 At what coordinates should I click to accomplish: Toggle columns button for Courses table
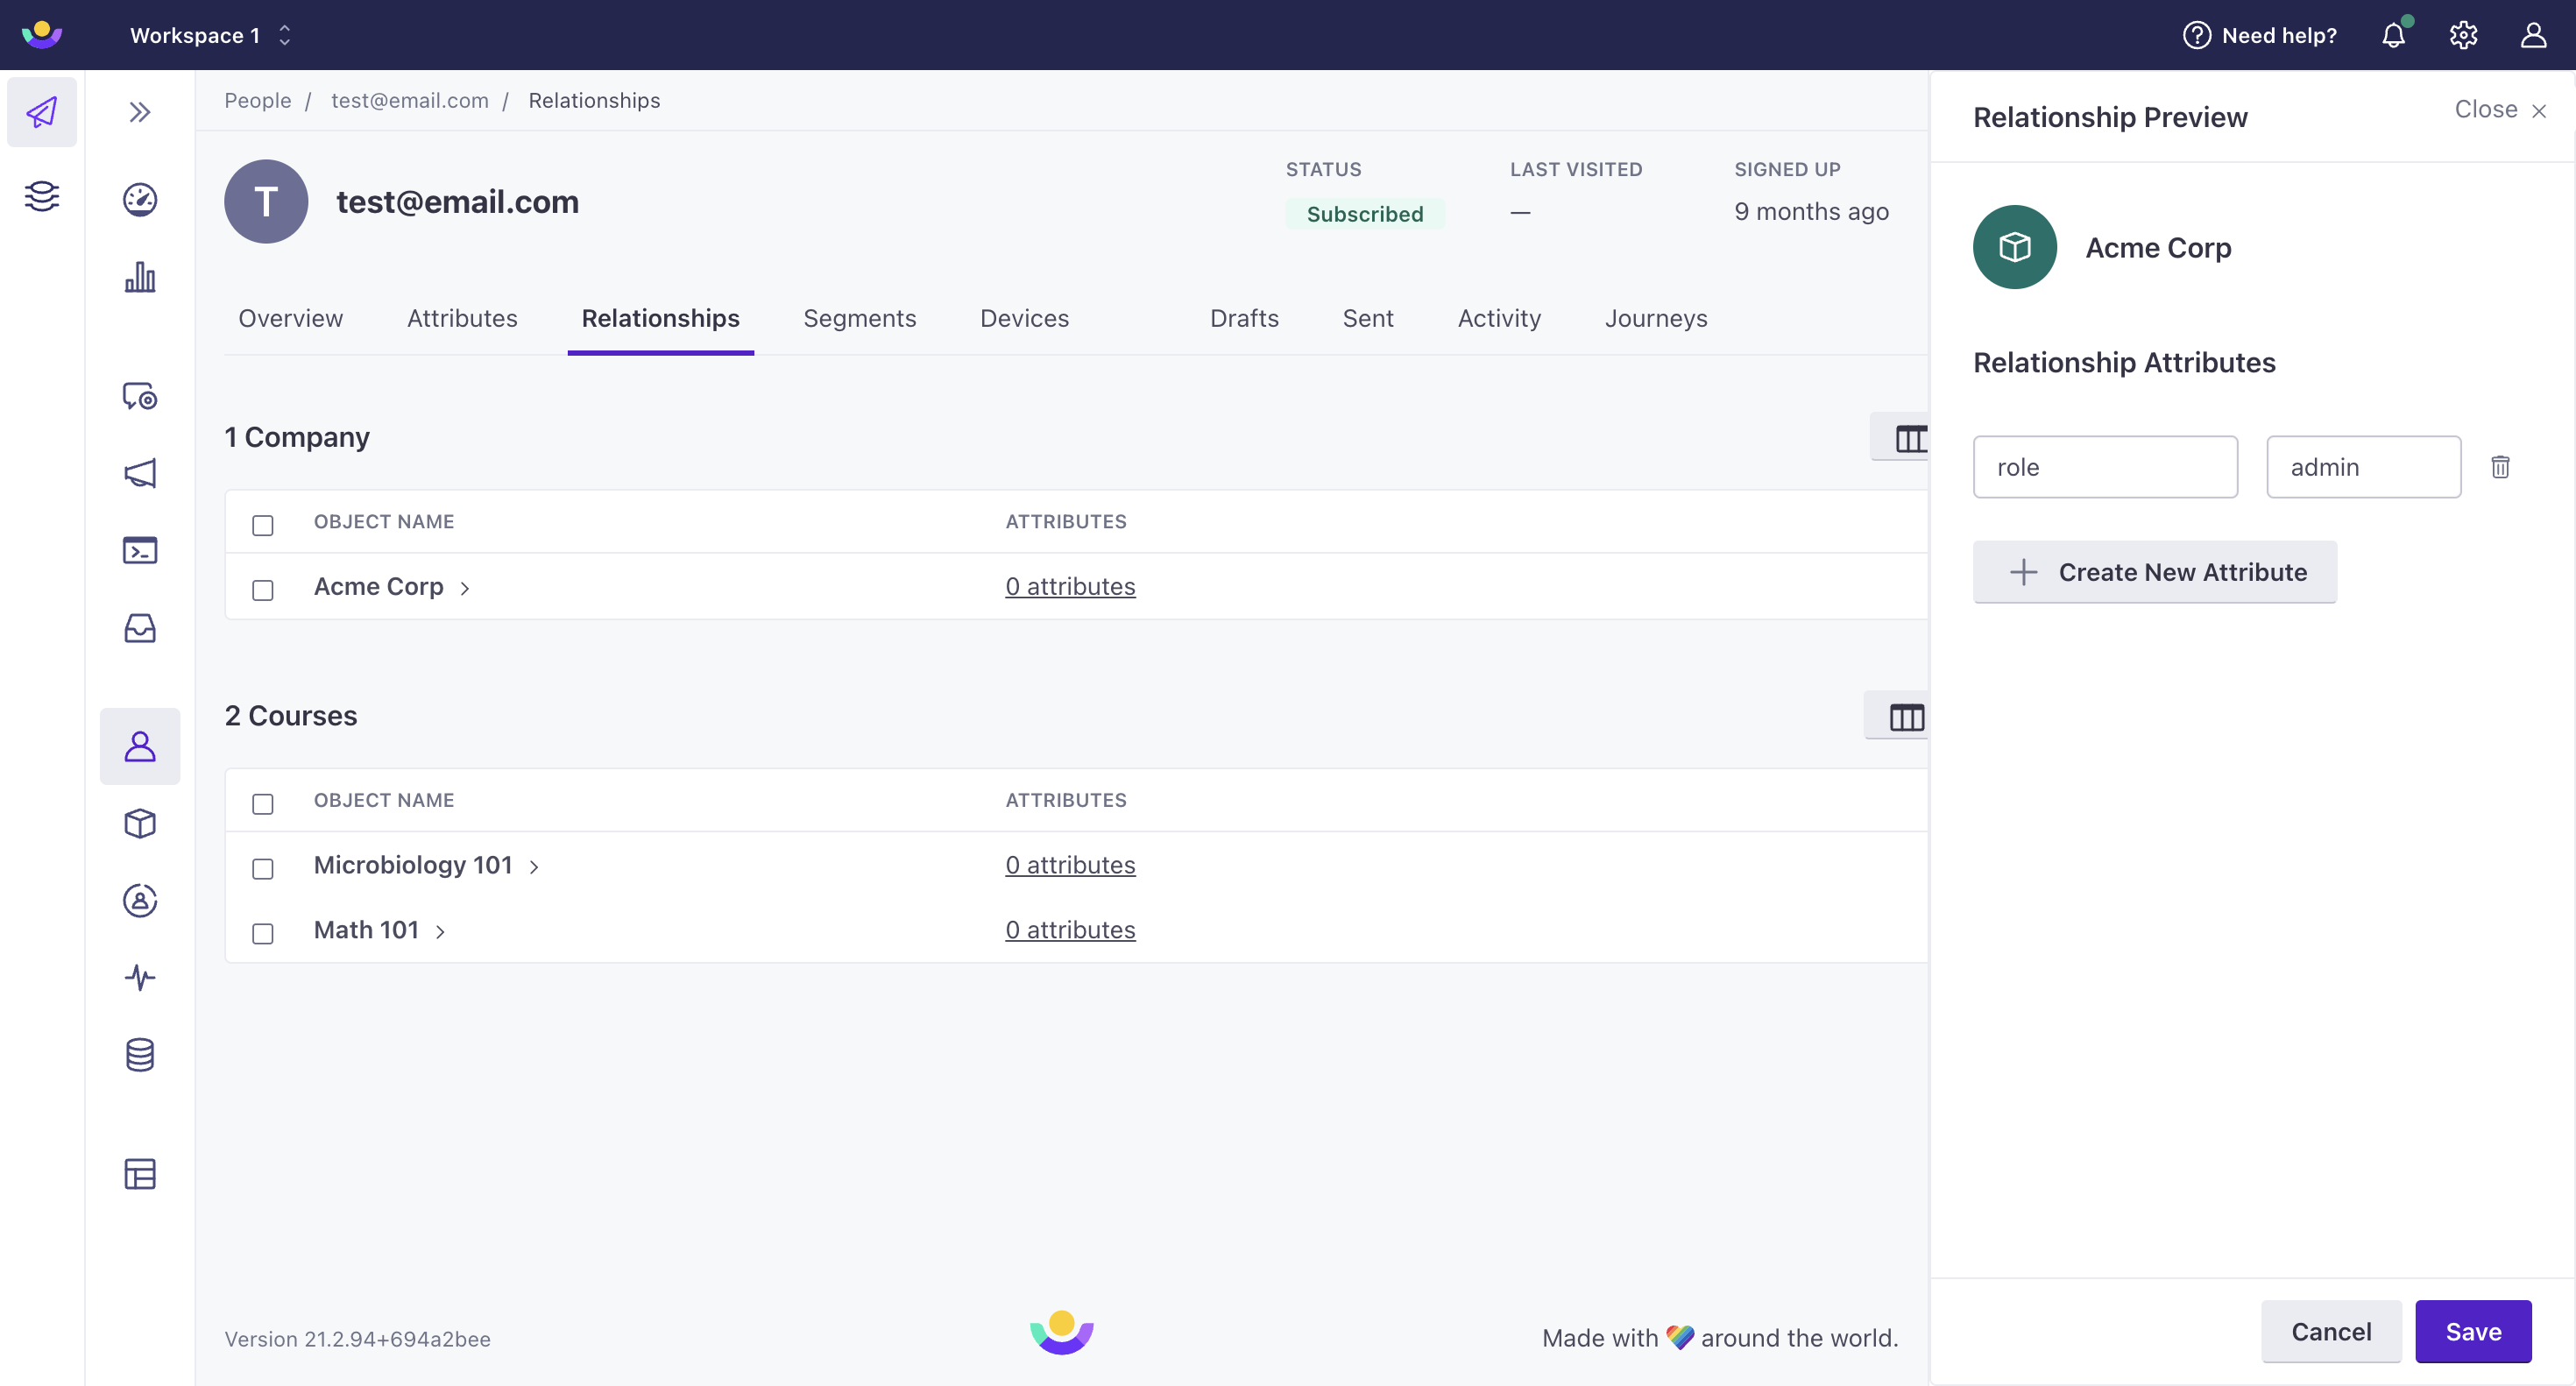click(x=1897, y=716)
